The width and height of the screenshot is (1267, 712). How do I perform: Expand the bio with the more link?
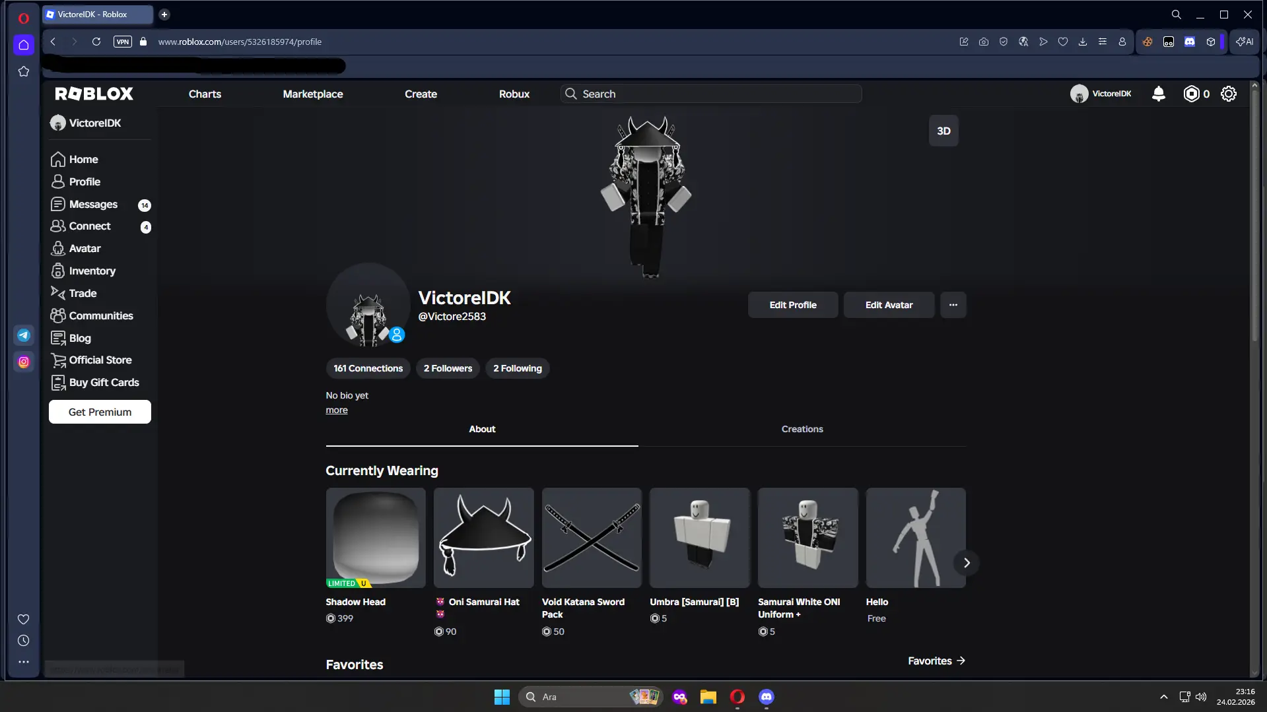click(336, 410)
